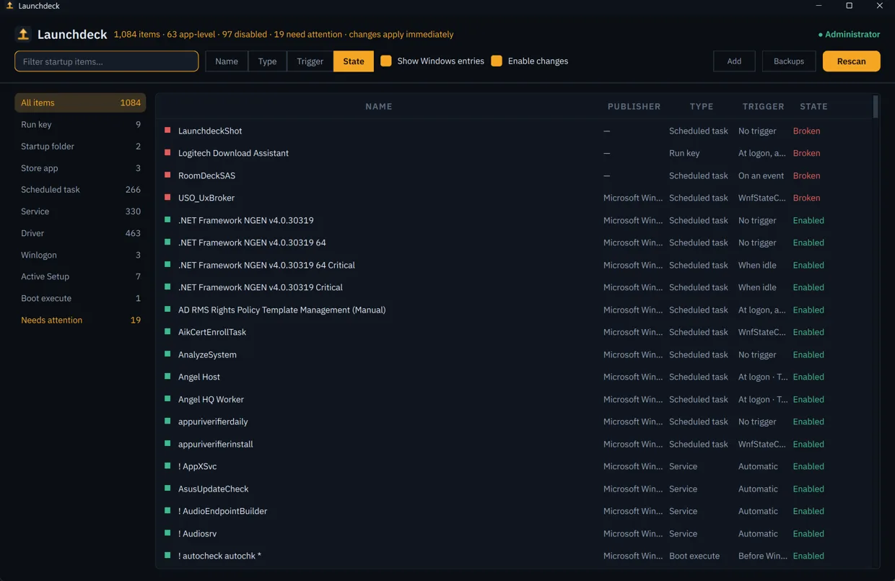Image resolution: width=895 pixels, height=581 pixels.
Task: Select the appuriverifierinstall entry name
Action: coord(216,444)
